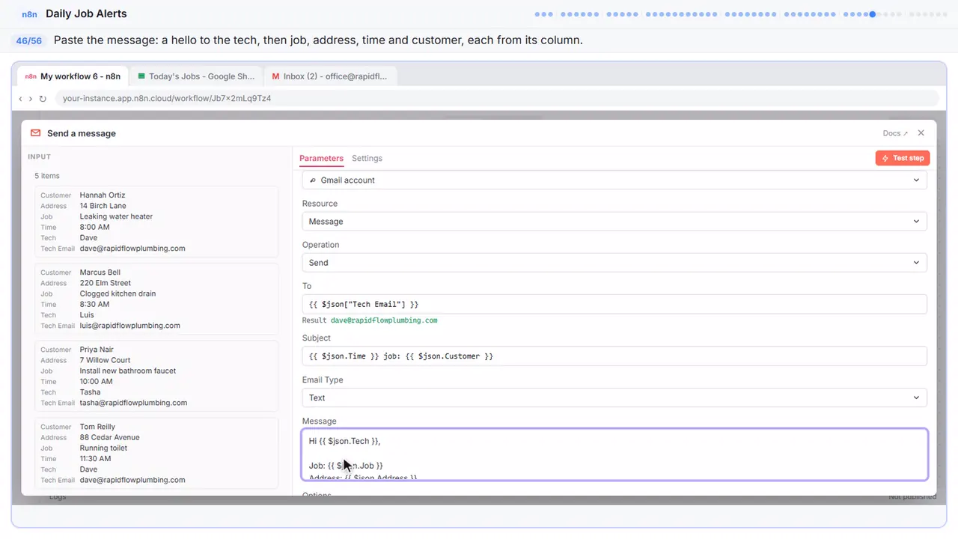Open the Docs link
Image resolution: width=958 pixels, height=539 pixels.
click(x=895, y=133)
